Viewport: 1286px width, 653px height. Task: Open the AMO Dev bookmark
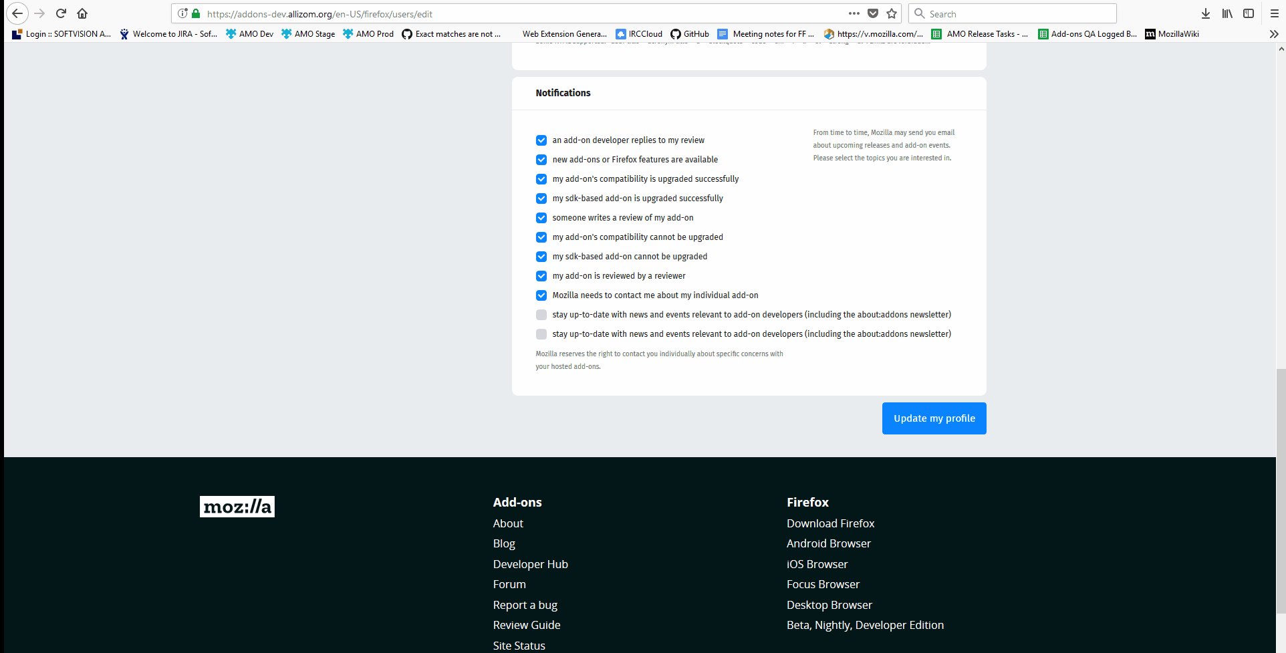click(x=249, y=33)
